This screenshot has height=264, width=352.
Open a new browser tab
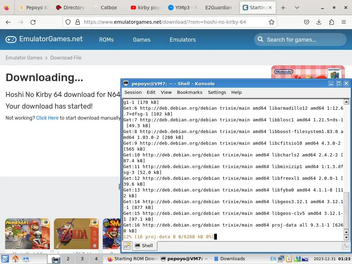pos(283,8)
